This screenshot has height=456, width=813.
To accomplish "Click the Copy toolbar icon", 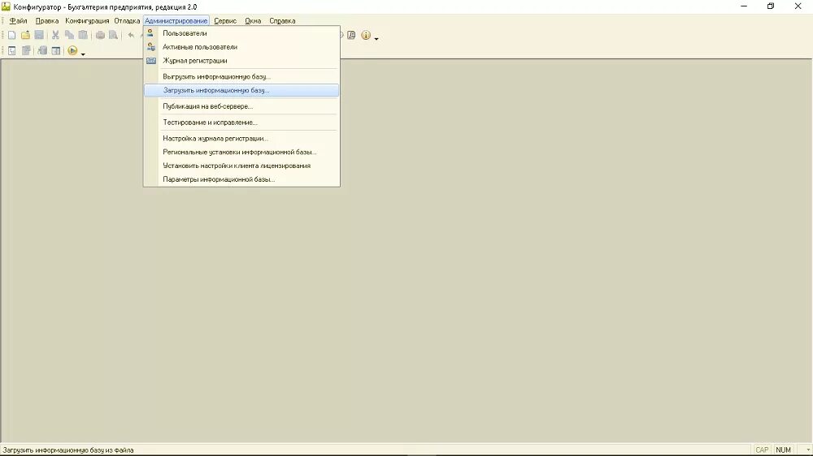I will pos(69,35).
